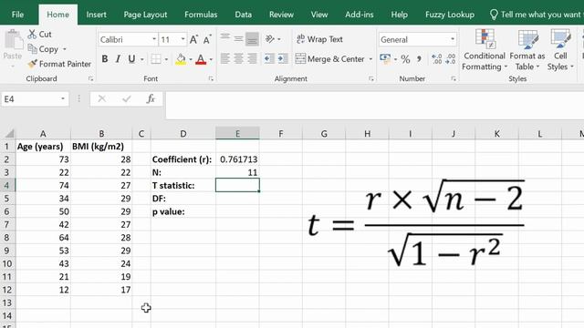Click Tell me what you want
The width and height of the screenshot is (584, 328).
[536, 15]
